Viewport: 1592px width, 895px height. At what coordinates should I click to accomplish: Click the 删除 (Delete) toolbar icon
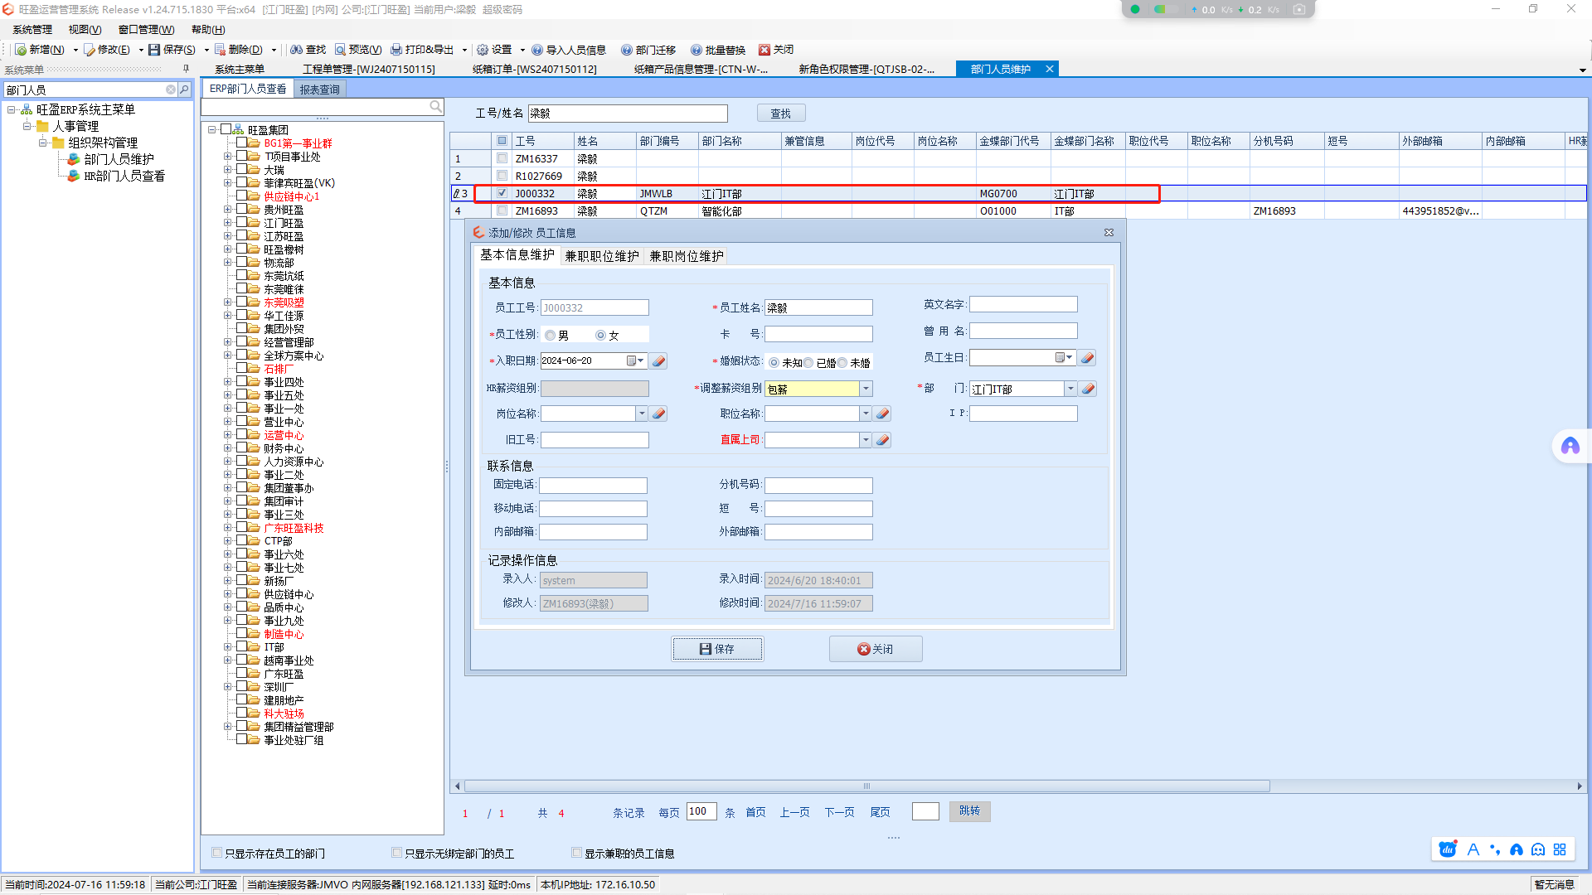[x=220, y=50]
